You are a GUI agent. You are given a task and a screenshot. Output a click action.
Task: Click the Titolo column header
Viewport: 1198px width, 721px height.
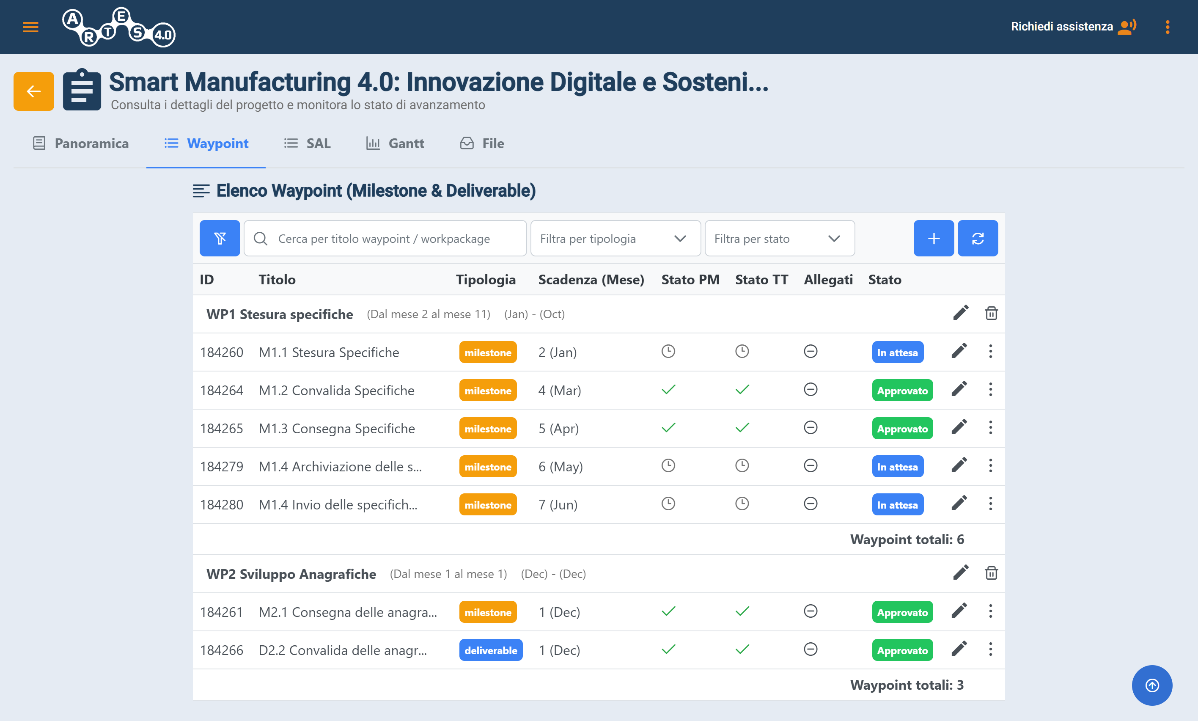point(277,279)
